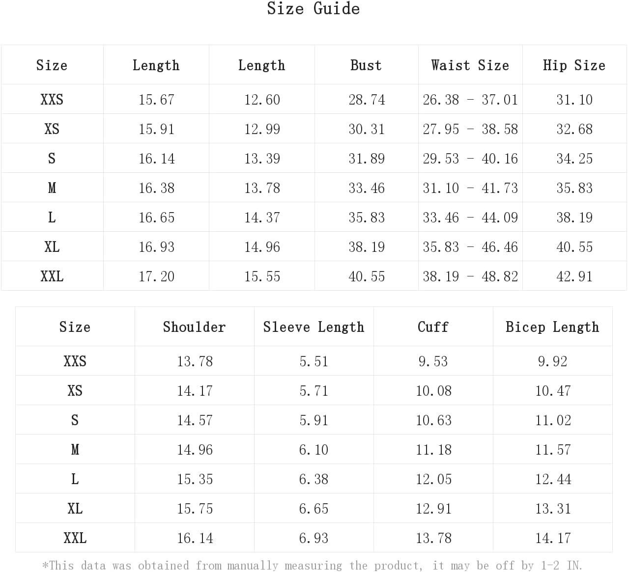The height and width of the screenshot is (572, 628).
Task: Select the Hip Size column header
Action: point(574,65)
